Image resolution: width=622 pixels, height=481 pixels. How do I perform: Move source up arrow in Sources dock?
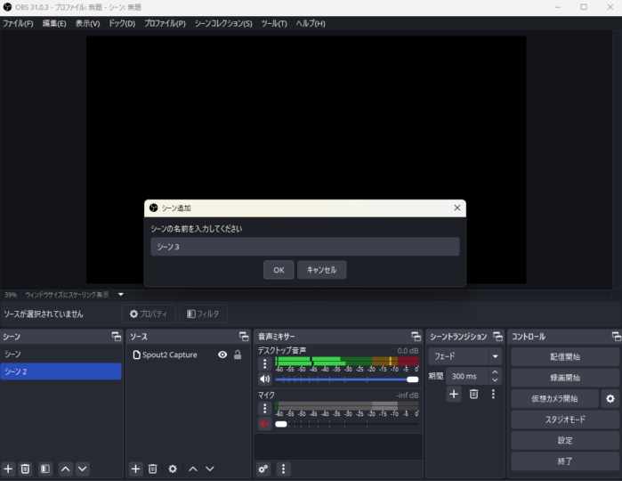coord(193,469)
